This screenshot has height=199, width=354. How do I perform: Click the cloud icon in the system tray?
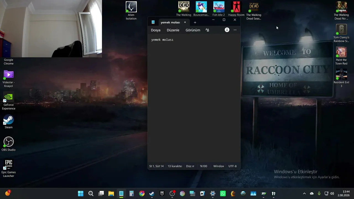pyautogui.click(x=312, y=193)
